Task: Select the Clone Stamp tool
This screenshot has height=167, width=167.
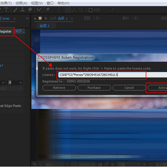Action: 23,10
